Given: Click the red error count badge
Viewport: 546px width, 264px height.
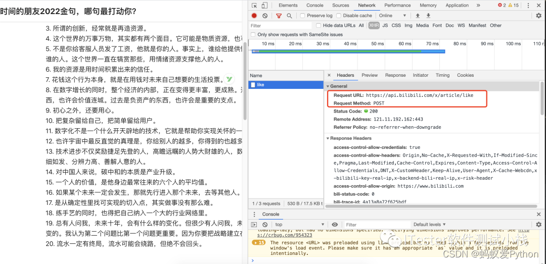Looking at the screenshot, I should point(502,5).
